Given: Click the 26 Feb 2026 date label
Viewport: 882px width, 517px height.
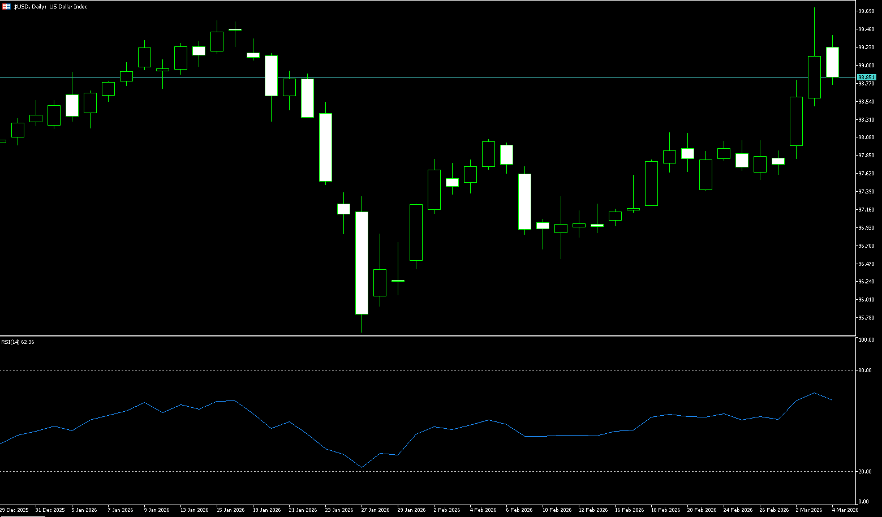Looking at the screenshot, I should point(774,510).
